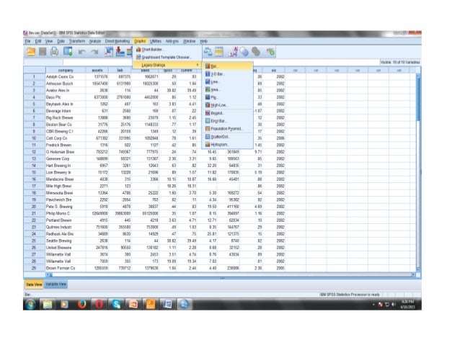The image size is (460, 345).
Task: Click the Brown Forman Co cell
Action: pyautogui.click(x=66, y=268)
